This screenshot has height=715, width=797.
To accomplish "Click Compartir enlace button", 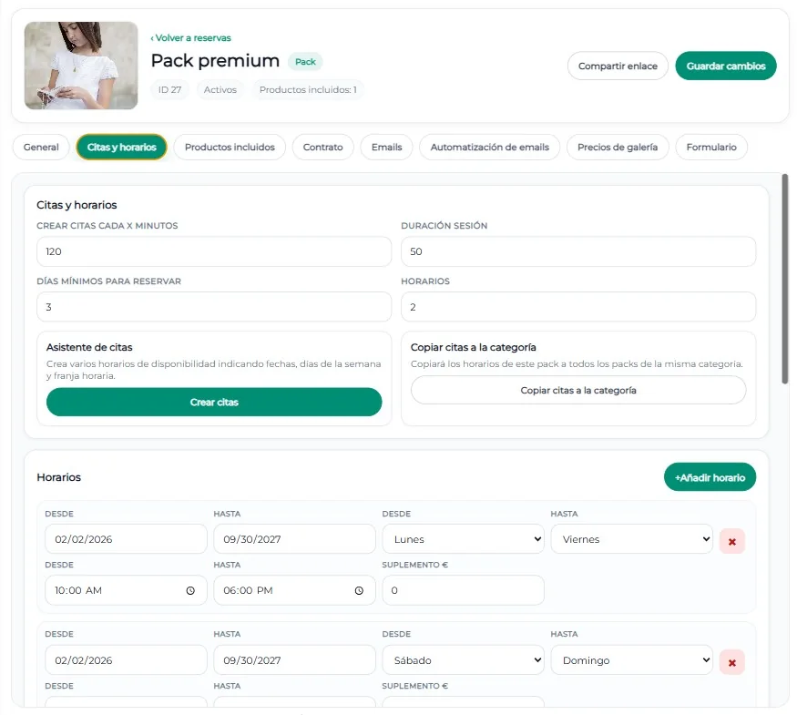I will coord(618,66).
